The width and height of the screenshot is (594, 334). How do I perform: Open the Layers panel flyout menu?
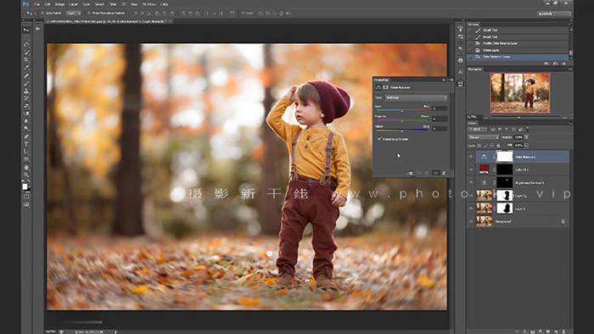pyautogui.click(x=570, y=123)
